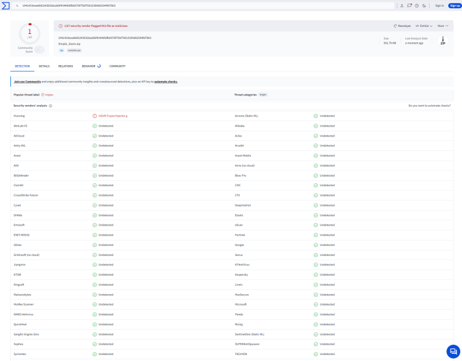The width and height of the screenshot is (462, 361).
Task: Click green check icon in AhnLab-V3 row
Action: [94, 126]
